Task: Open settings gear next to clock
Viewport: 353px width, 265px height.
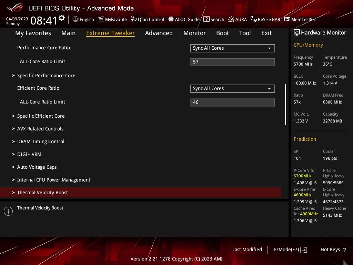Action: click(x=62, y=18)
